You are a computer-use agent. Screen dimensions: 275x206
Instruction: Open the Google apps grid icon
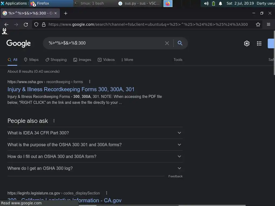pos(259,43)
